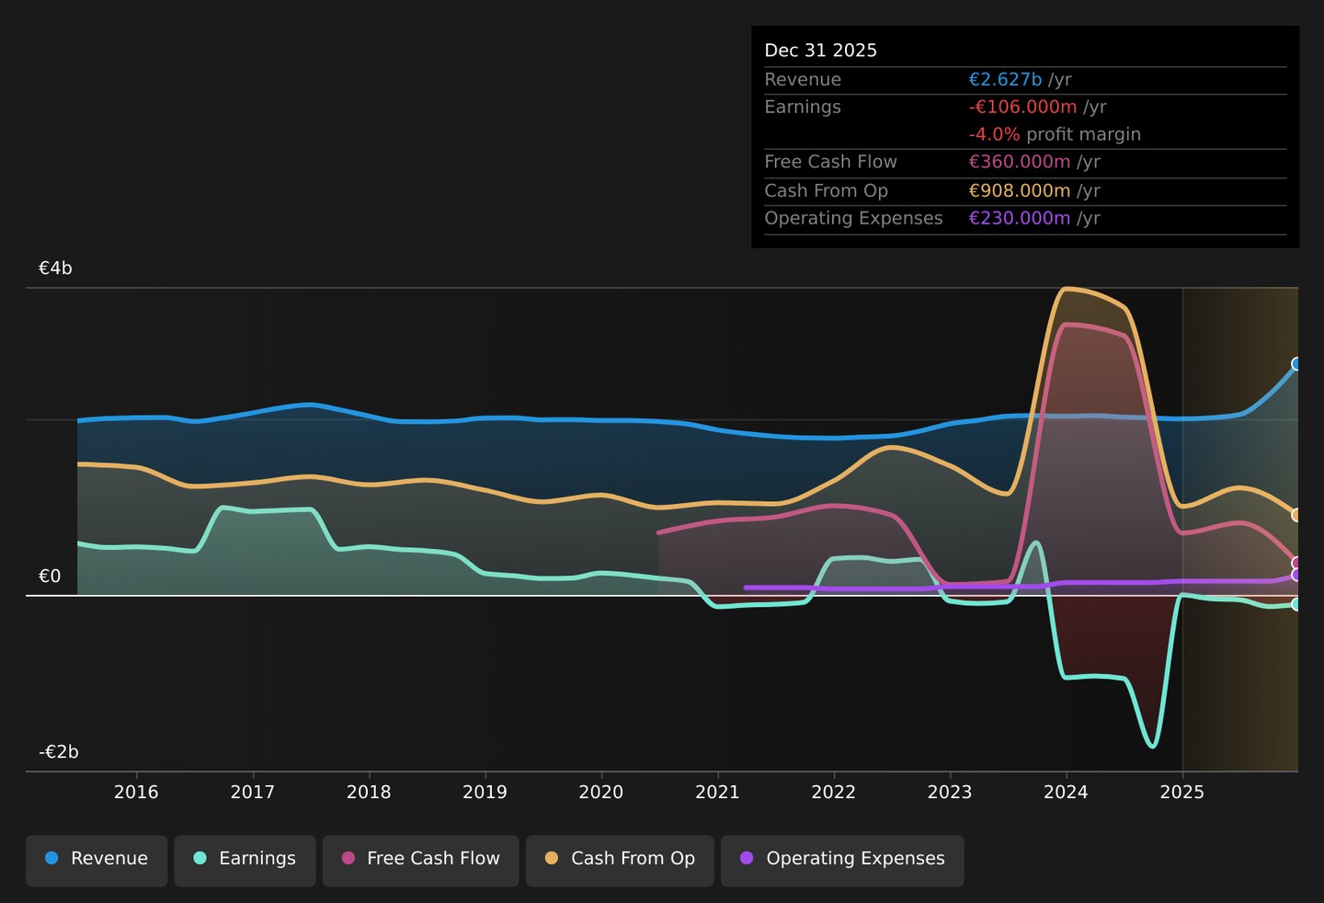Toggle the Revenue series in the legend
The height and width of the screenshot is (903, 1324).
click(97, 861)
